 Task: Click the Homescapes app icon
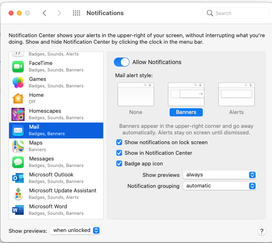tap(18, 114)
